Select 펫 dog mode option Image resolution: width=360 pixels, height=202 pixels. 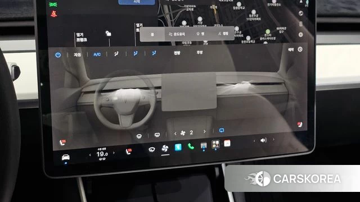(200, 34)
